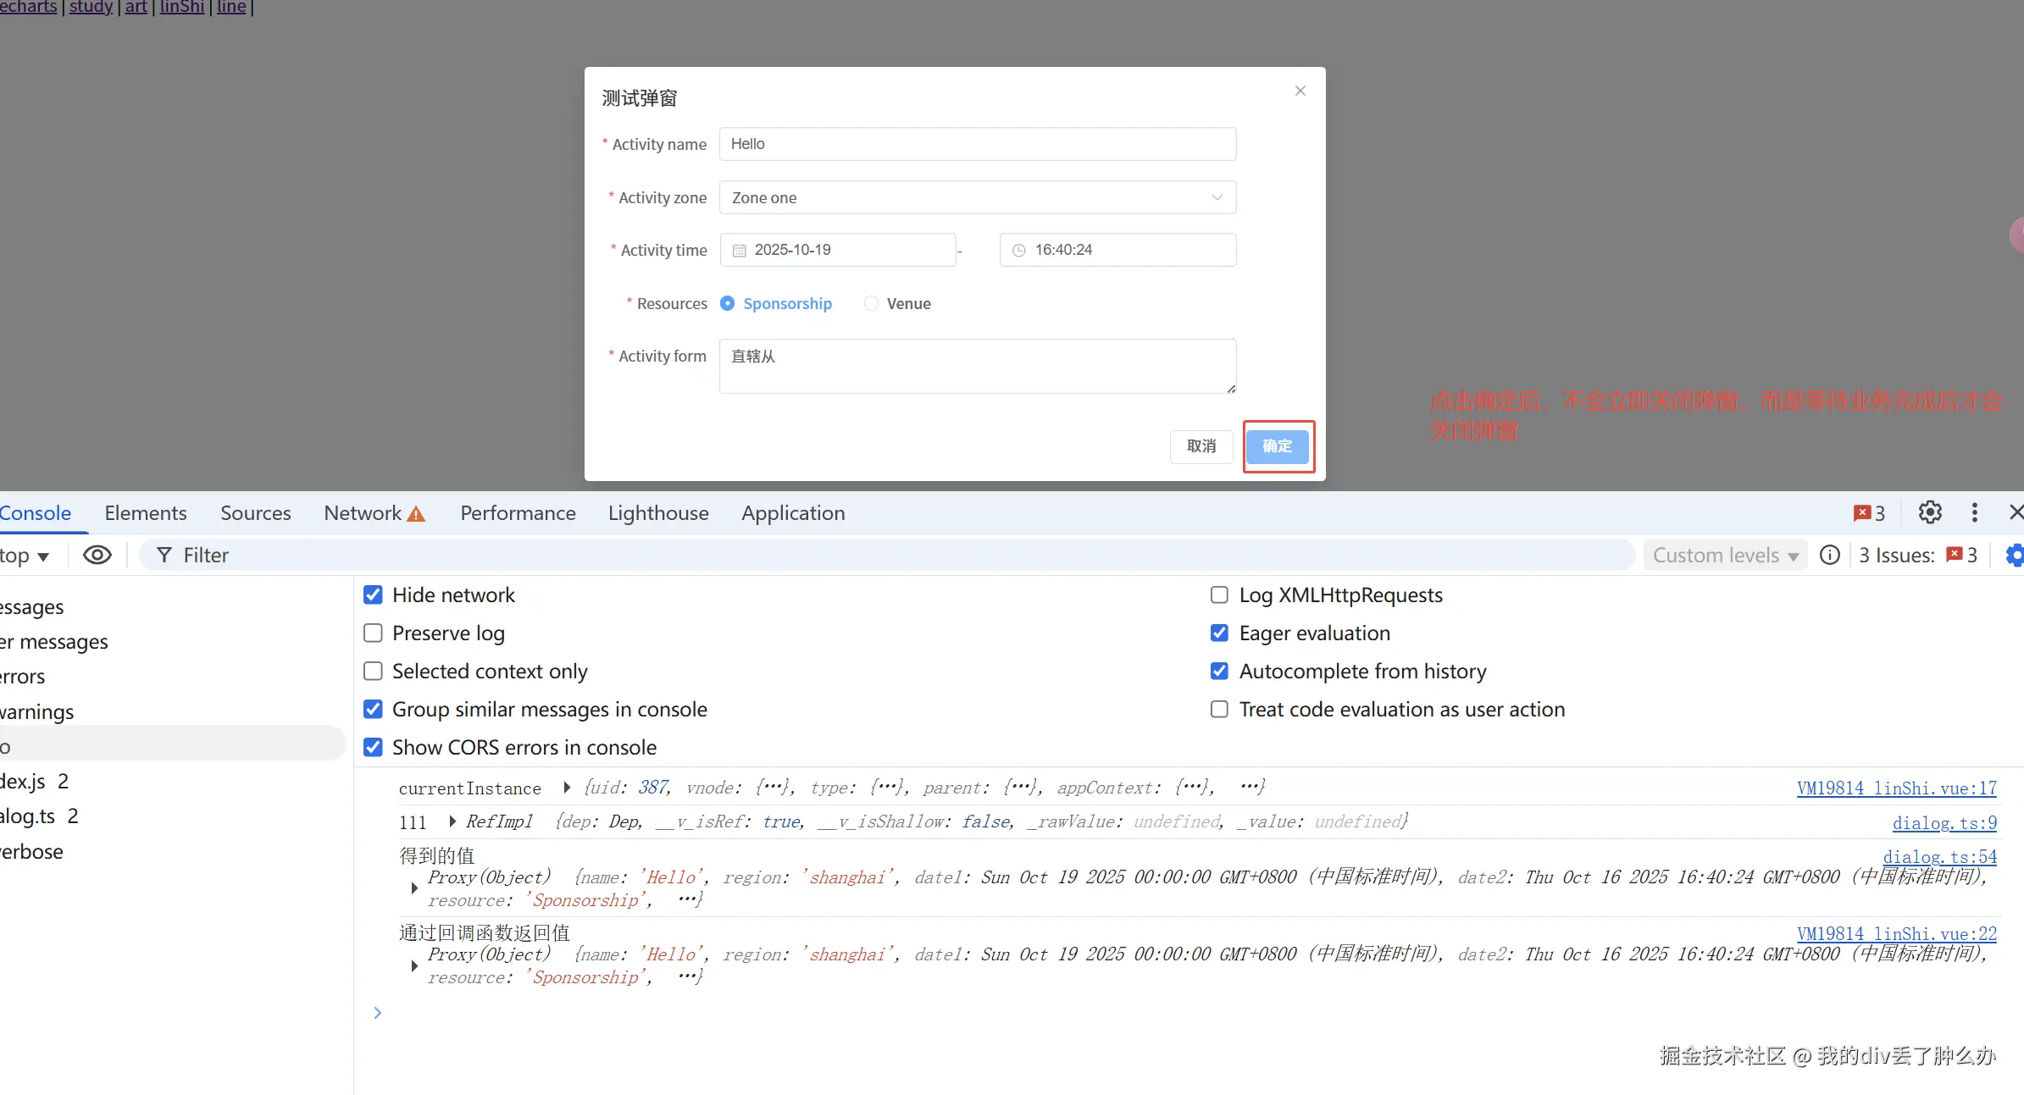The width and height of the screenshot is (2024, 1095).
Task: Click the calendar icon in the date field
Action: [739, 251]
